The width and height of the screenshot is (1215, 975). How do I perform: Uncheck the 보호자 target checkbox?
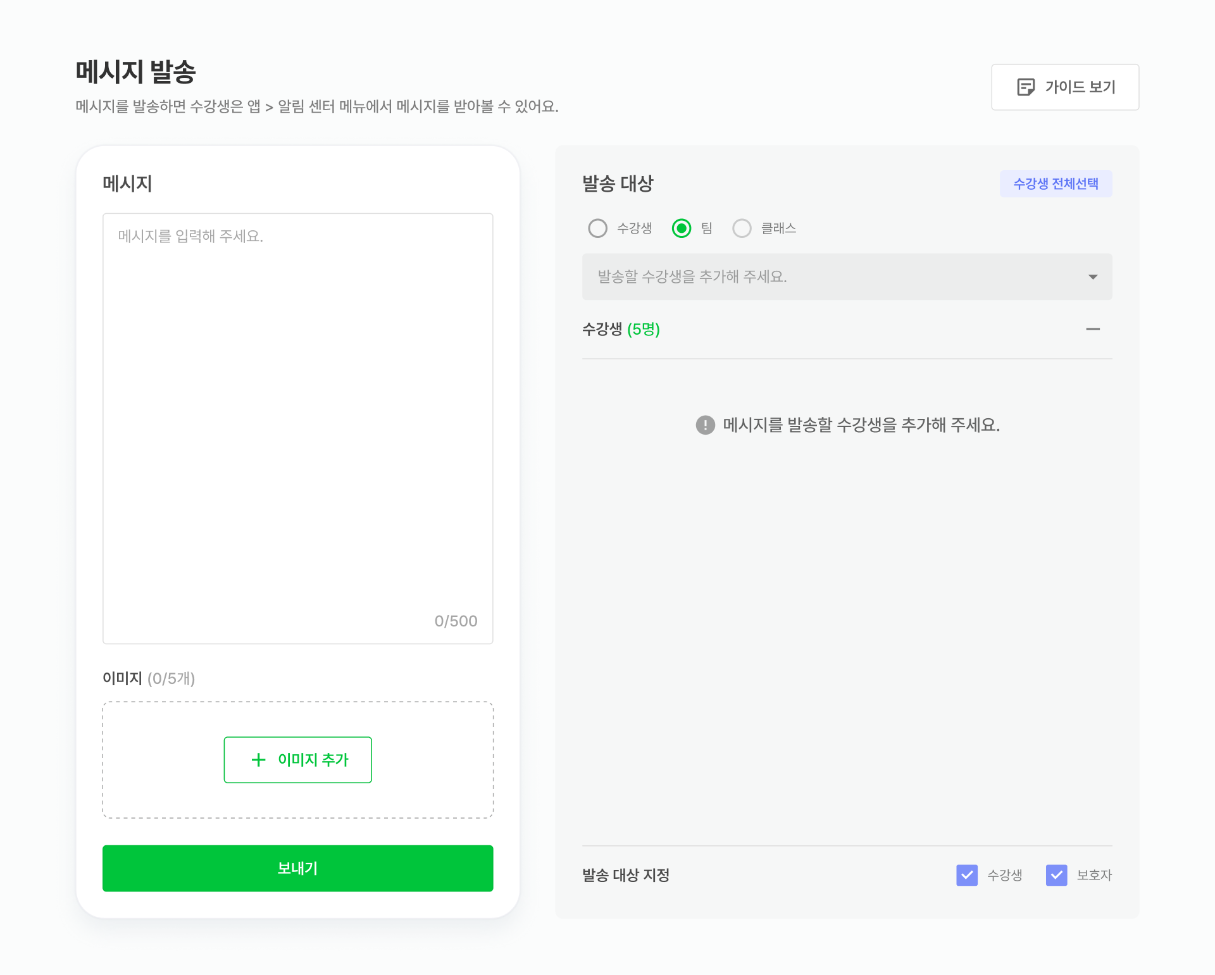tap(1057, 875)
